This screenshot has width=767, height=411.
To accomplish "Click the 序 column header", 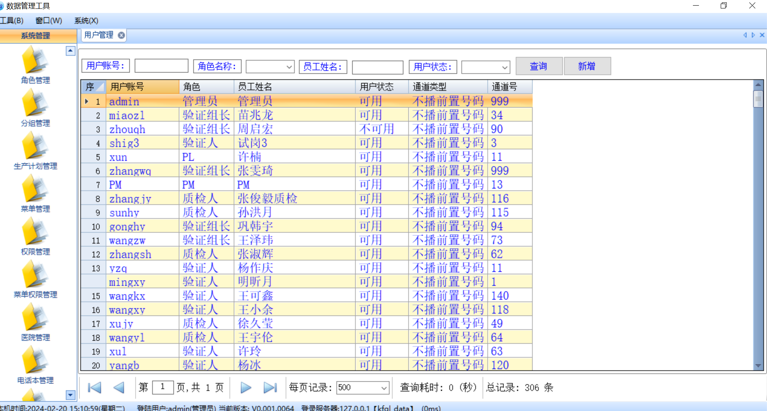I will click(x=93, y=87).
